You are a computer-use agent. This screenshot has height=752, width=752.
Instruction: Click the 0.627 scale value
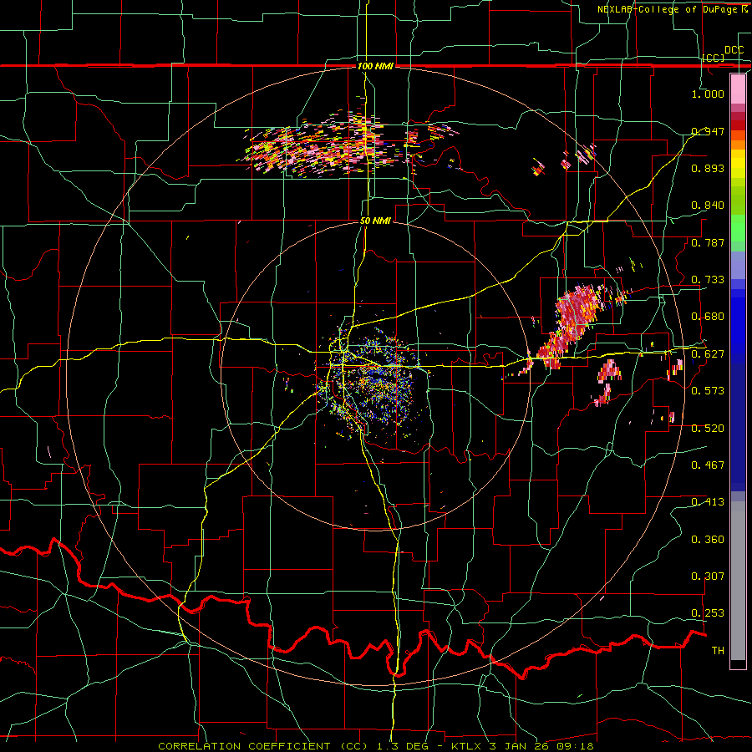(708, 354)
